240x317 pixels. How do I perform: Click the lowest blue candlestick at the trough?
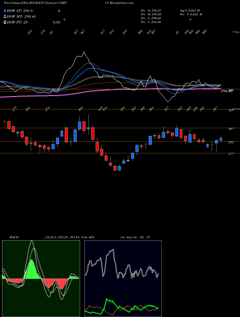coord(120,168)
